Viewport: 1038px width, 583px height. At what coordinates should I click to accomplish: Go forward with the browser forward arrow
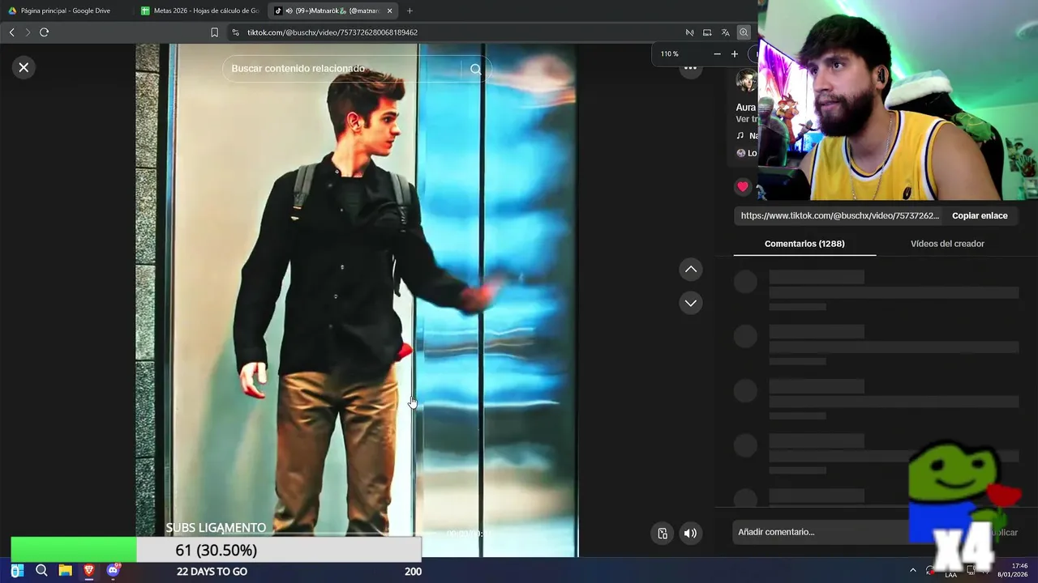(x=28, y=32)
